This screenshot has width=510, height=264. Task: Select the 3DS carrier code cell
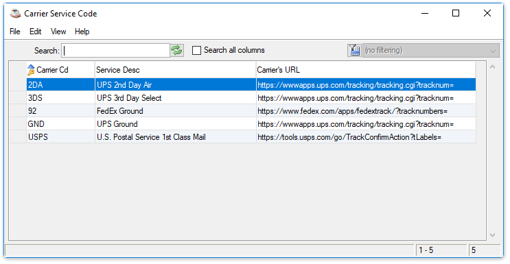coord(60,98)
